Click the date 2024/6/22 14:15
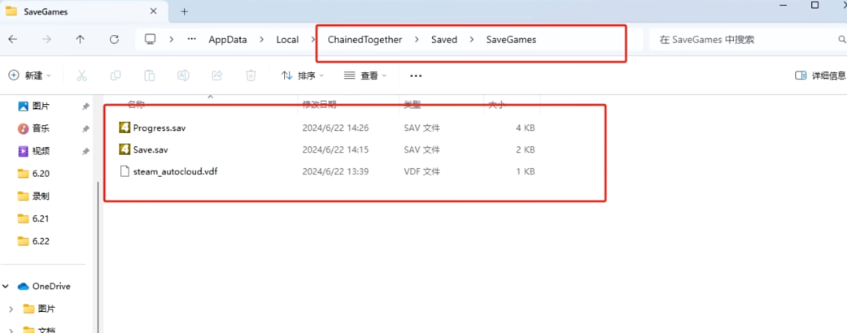Viewport: 847px width, 333px height. pos(335,149)
